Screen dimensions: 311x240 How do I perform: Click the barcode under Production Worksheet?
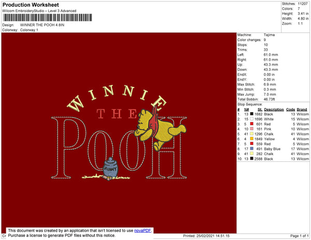pyautogui.click(x=47, y=18)
